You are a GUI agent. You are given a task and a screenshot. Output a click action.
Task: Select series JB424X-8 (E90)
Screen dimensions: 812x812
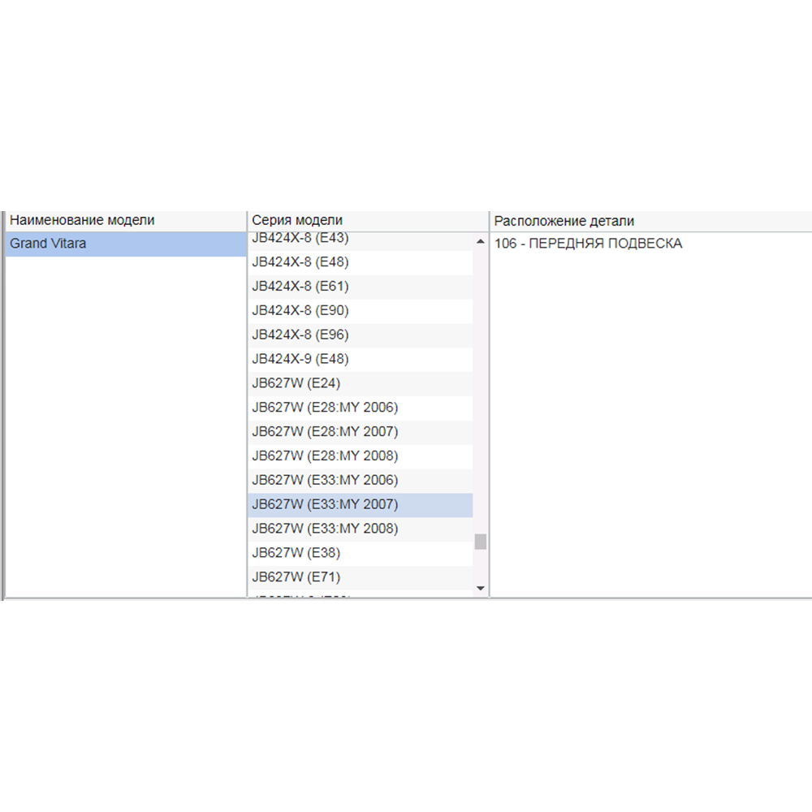click(x=300, y=311)
